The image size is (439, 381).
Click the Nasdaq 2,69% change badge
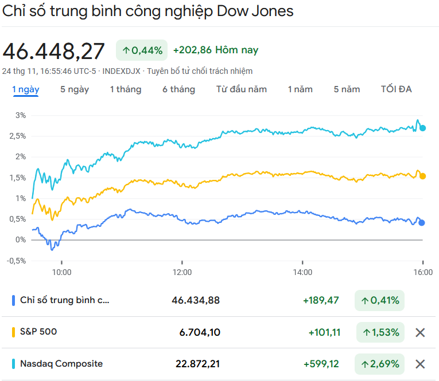(379, 364)
